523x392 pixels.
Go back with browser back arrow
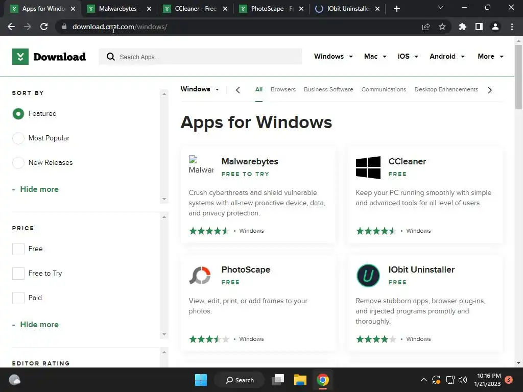(x=11, y=27)
